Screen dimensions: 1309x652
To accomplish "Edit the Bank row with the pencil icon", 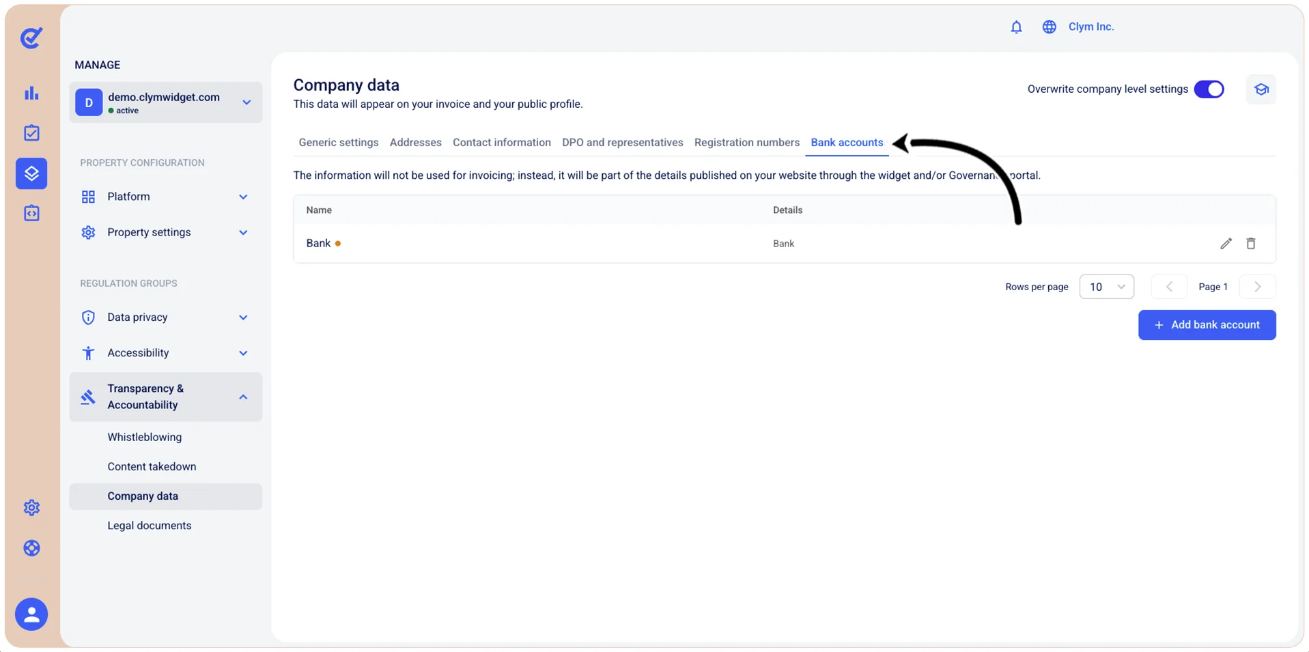I will (x=1226, y=244).
